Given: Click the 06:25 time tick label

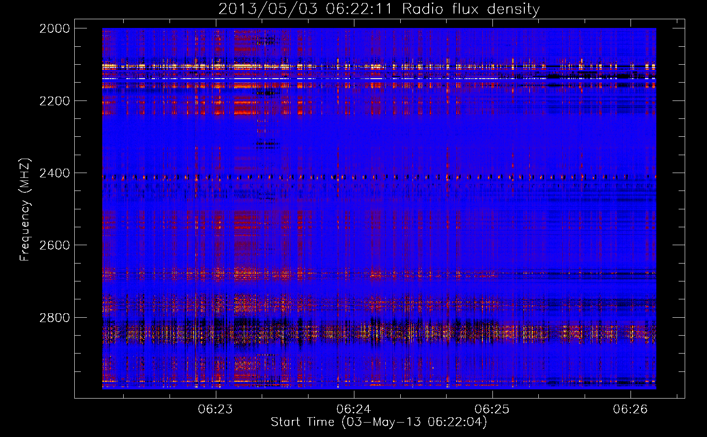Looking at the screenshot, I should [x=492, y=409].
